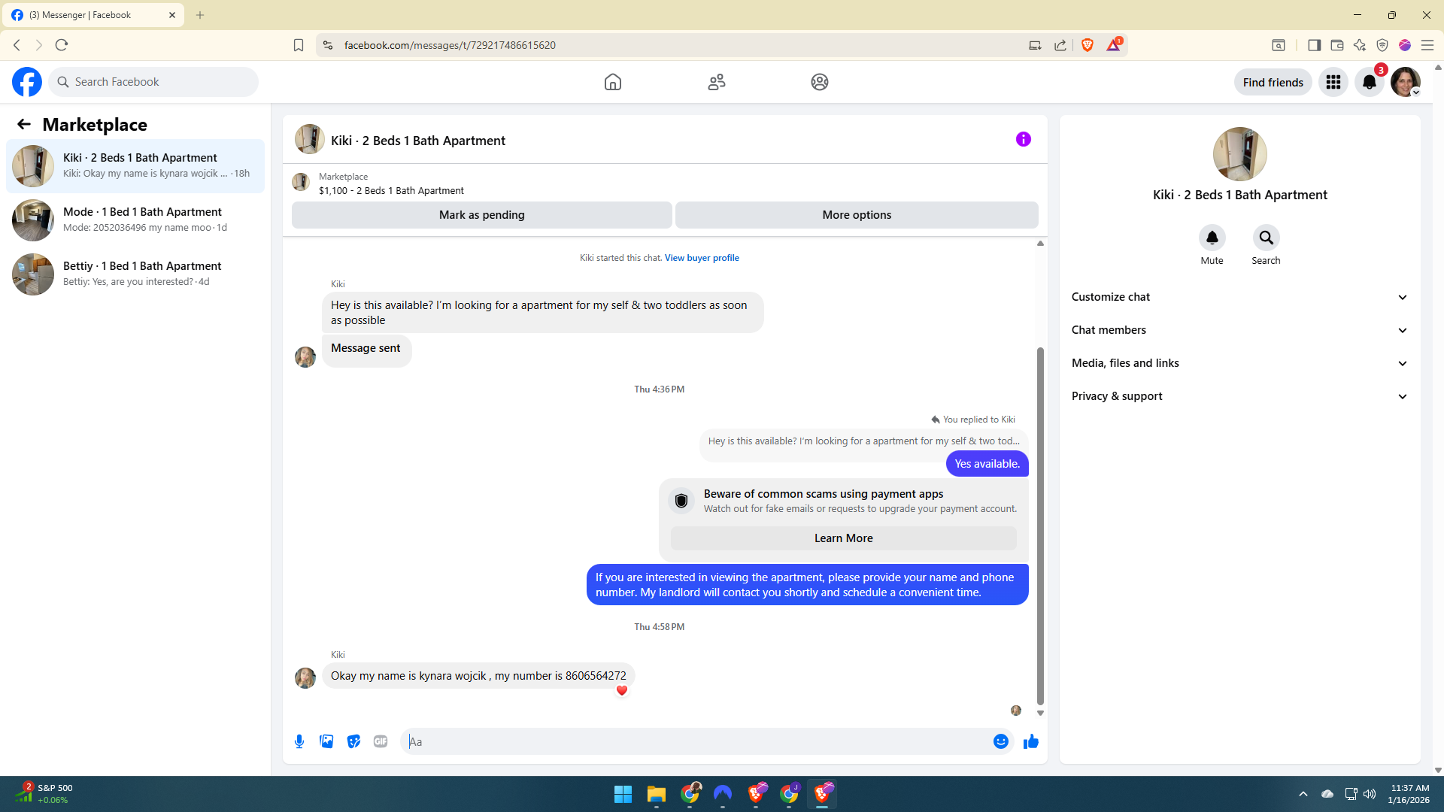Click the voice clip microphone icon

tap(299, 741)
